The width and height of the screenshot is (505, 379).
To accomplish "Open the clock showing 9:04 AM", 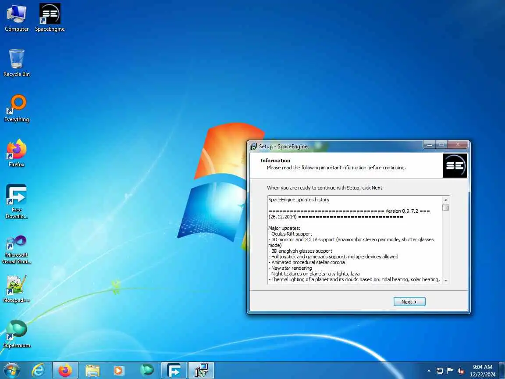I will [x=483, y=371].
